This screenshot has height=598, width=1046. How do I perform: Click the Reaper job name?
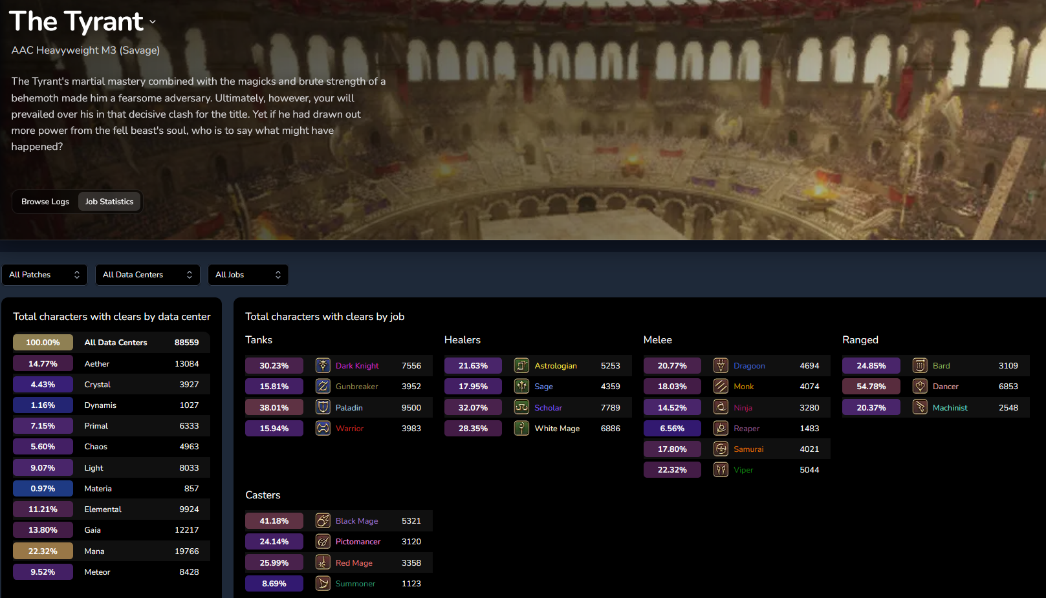point(746,429)
